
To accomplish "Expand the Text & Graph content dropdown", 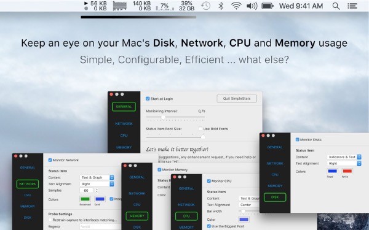I will coord(97,177).
